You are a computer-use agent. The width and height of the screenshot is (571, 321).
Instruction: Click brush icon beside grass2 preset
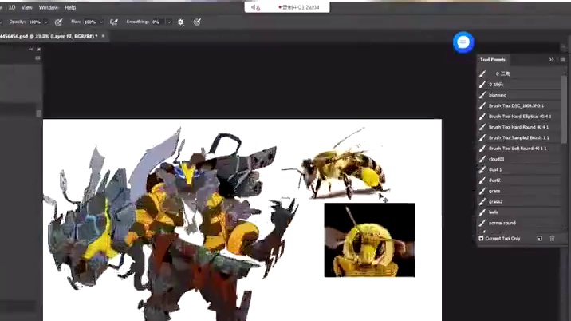(482, 202)
